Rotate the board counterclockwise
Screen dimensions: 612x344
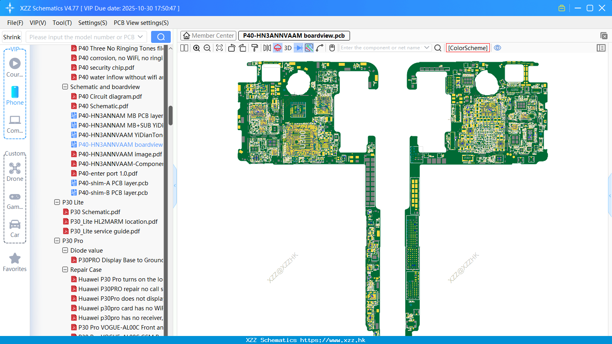coord(231,48)
